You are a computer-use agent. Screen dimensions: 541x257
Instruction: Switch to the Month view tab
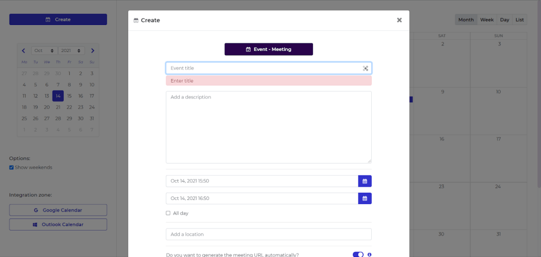pyautogui.click(x=466, y=19)
